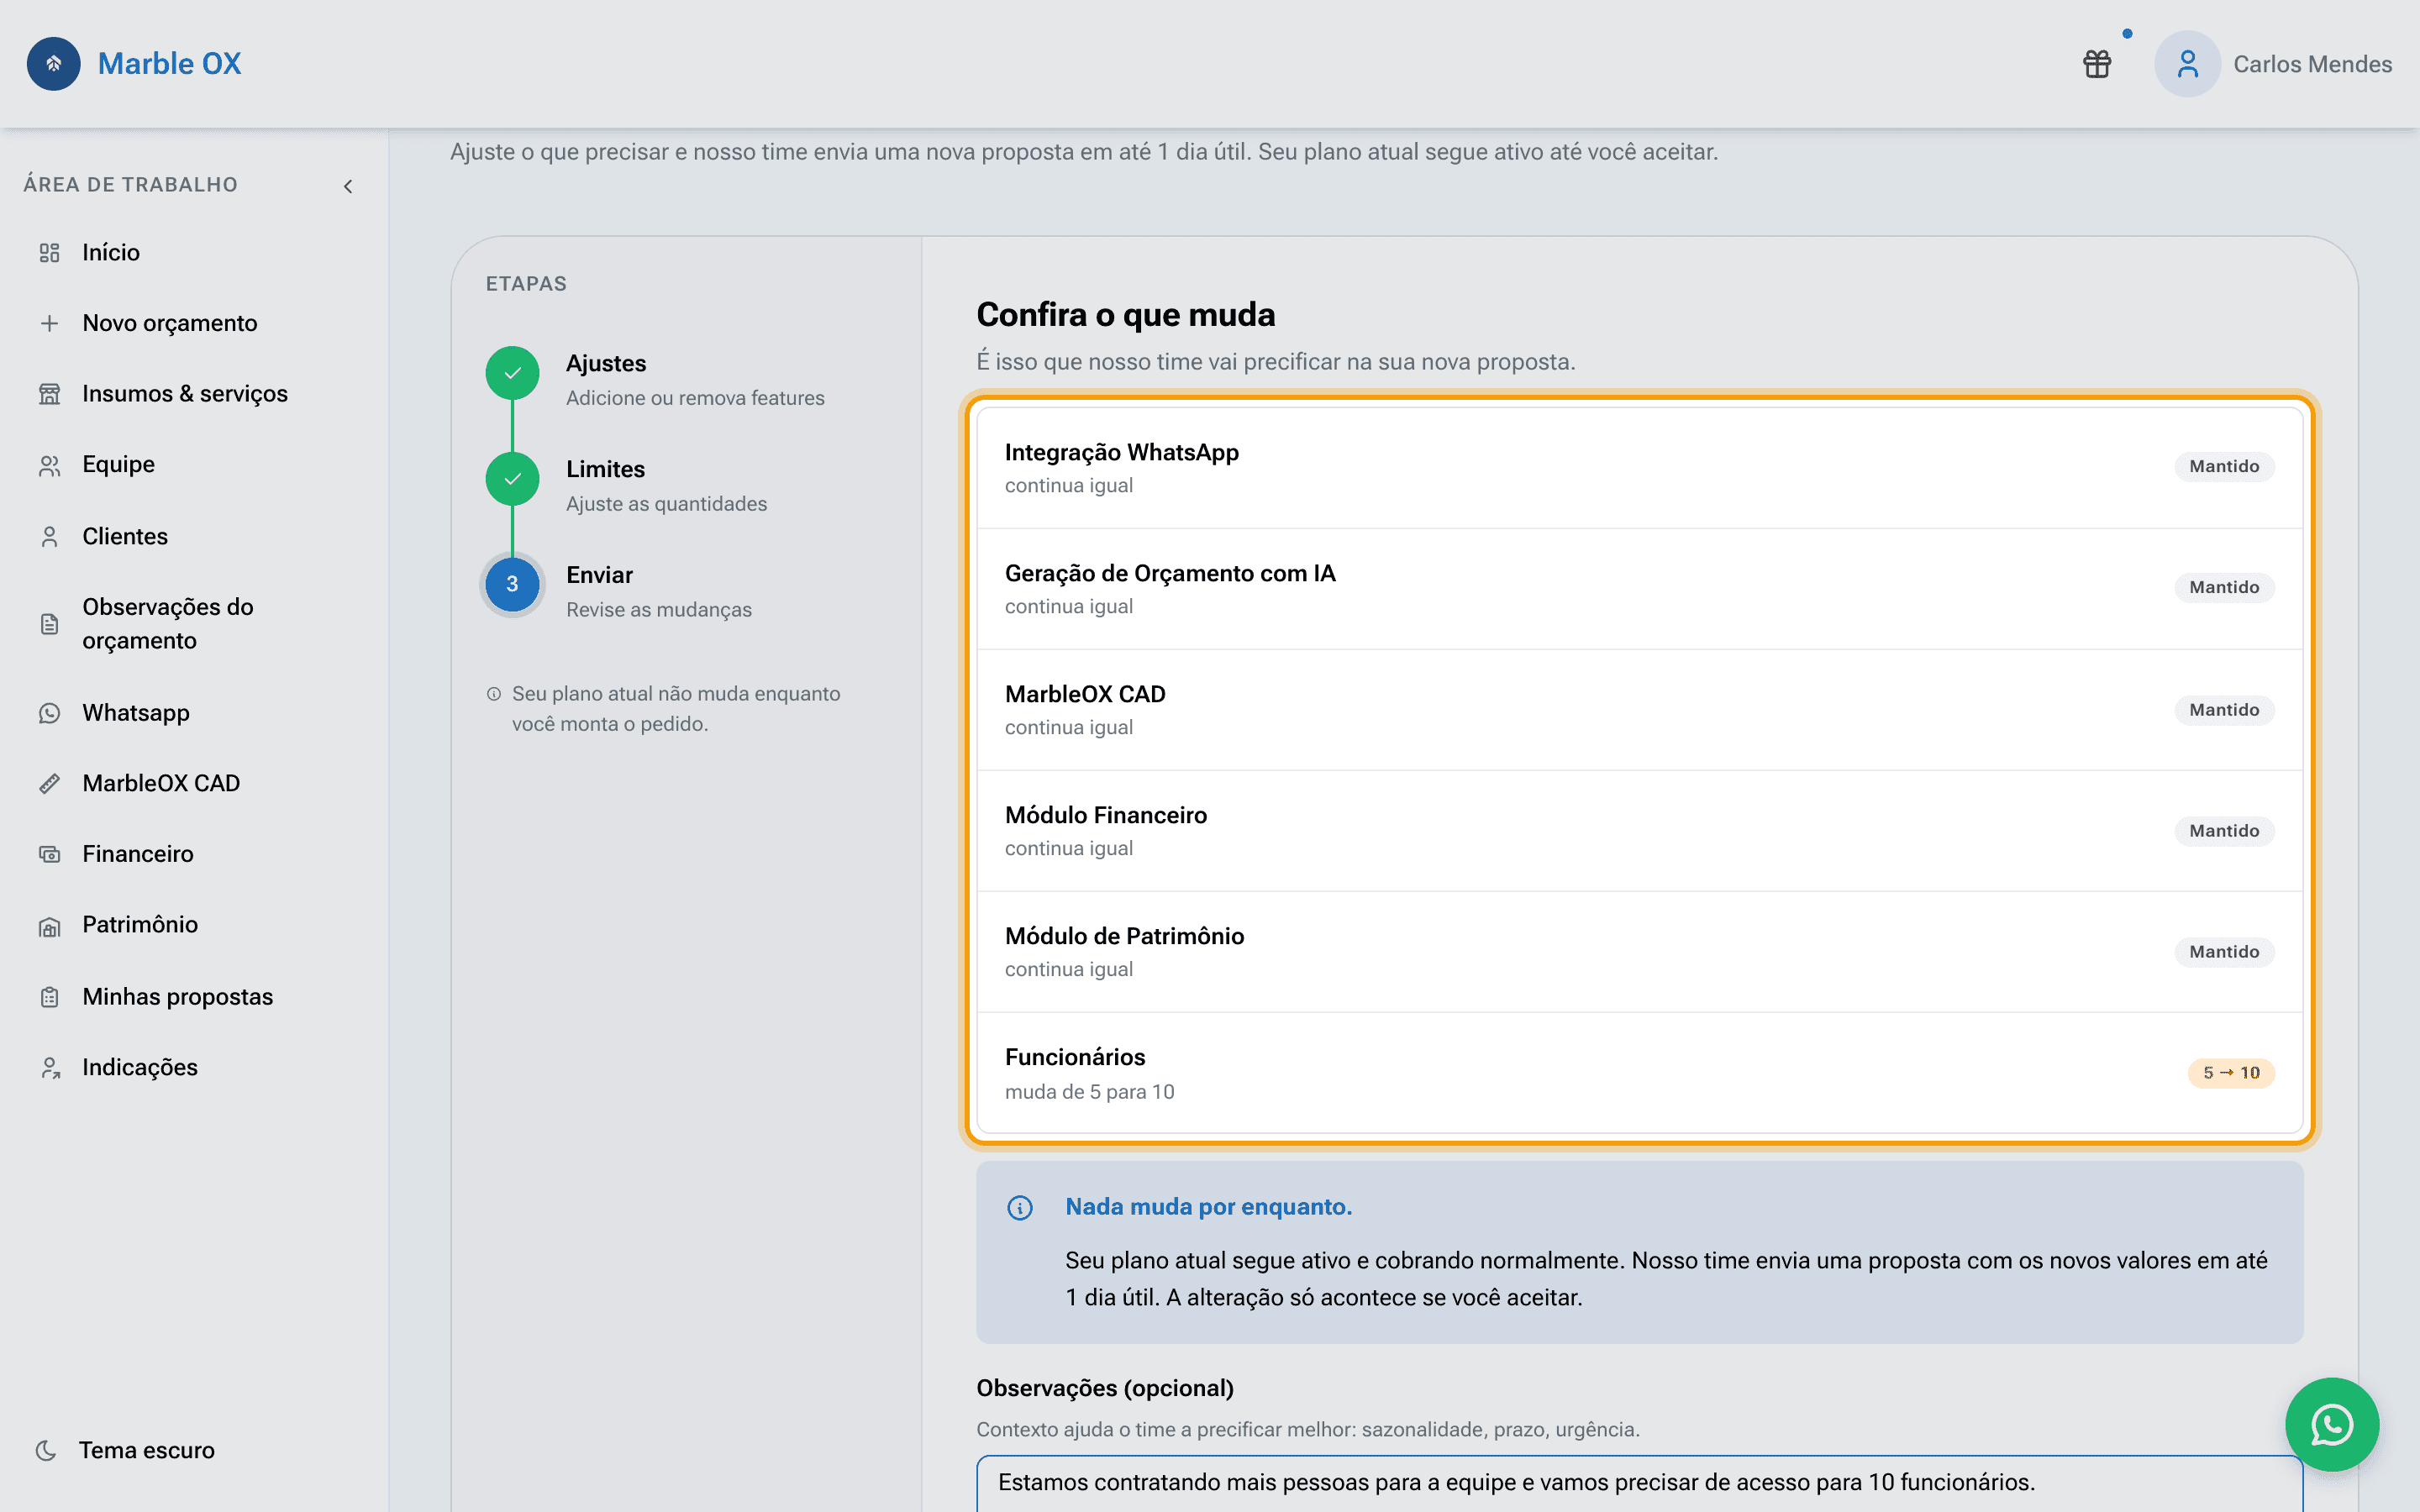Click the Patrimônio building icon
This screenshot has height=1512, width=2420.
(49, 926)
